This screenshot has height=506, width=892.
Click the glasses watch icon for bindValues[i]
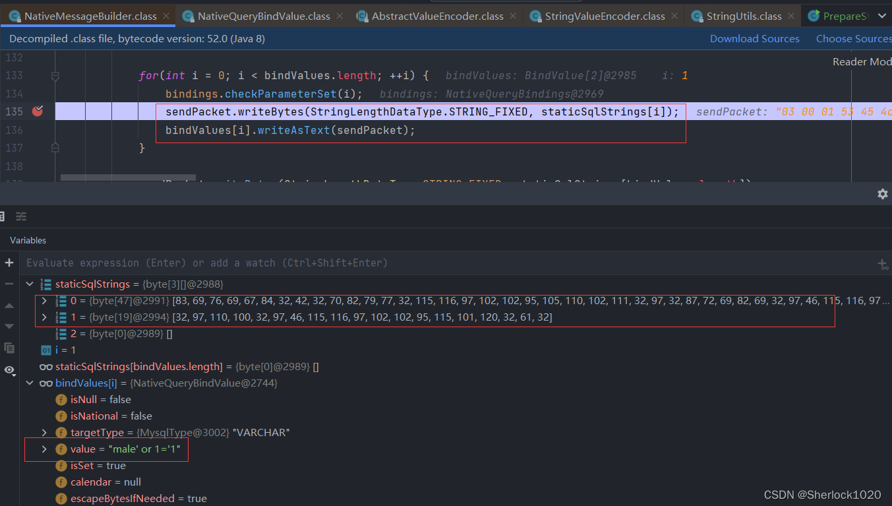click(x=46, y=383)
